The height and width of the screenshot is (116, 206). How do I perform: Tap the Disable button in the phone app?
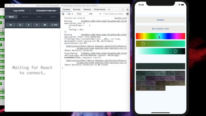(160, 20)
